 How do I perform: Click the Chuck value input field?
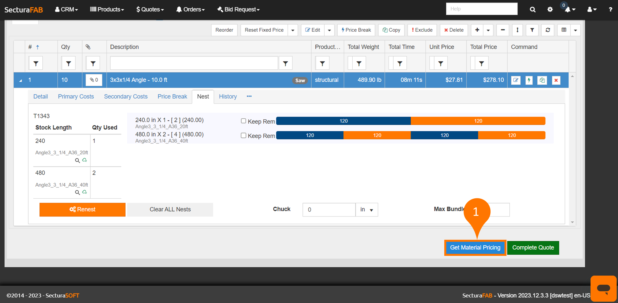click(x=329, y=210)
